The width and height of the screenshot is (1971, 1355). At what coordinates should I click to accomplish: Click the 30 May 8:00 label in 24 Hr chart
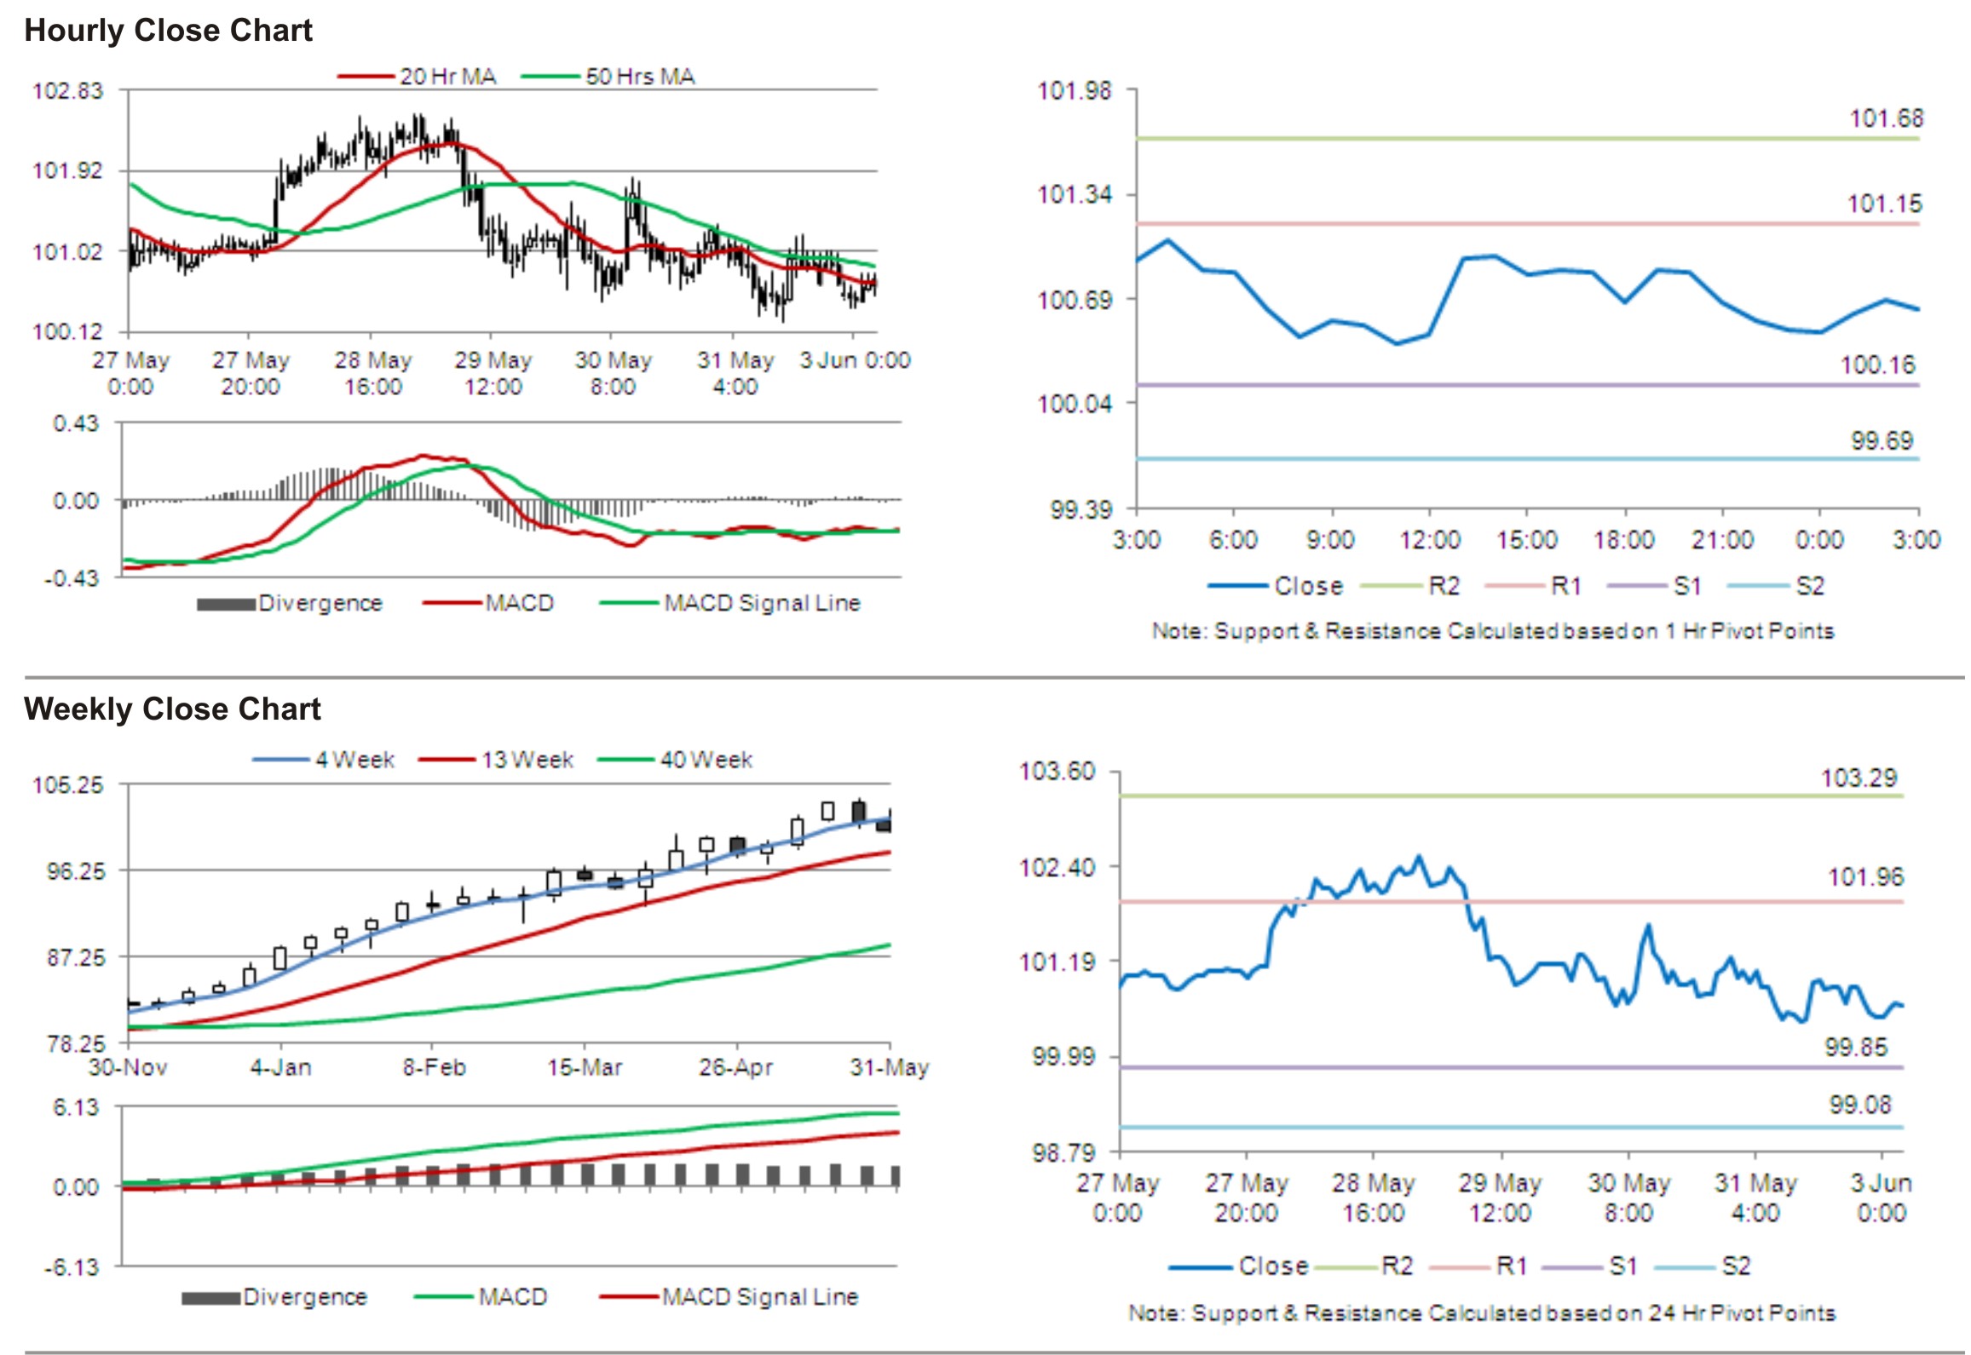tap(1628, 1197)
